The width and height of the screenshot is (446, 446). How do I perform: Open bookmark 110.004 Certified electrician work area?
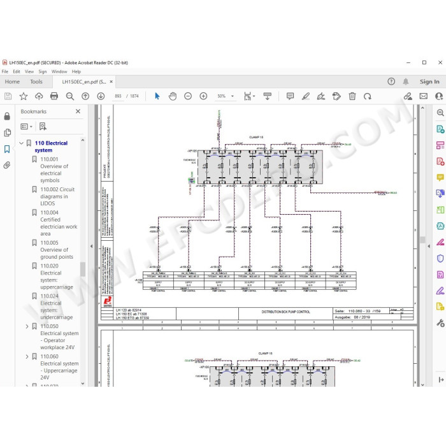59,223
